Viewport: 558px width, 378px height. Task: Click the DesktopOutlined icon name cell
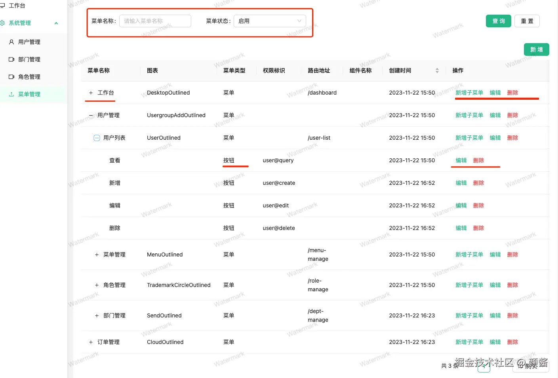[168, 93]
